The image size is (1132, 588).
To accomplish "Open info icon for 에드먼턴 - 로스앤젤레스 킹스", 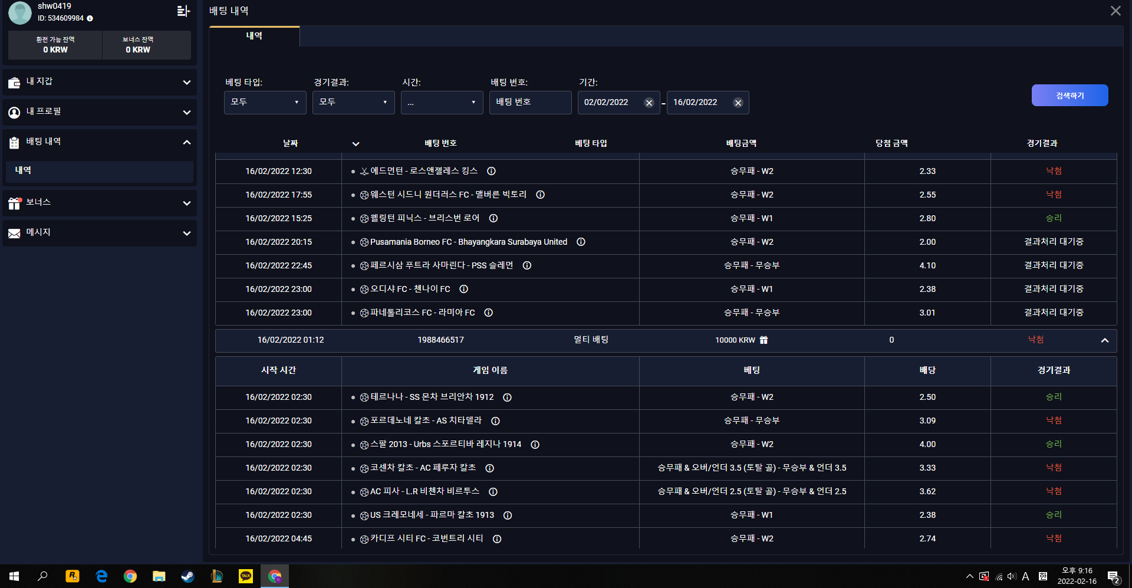I will pyautogui.click(x=491, y=171).
